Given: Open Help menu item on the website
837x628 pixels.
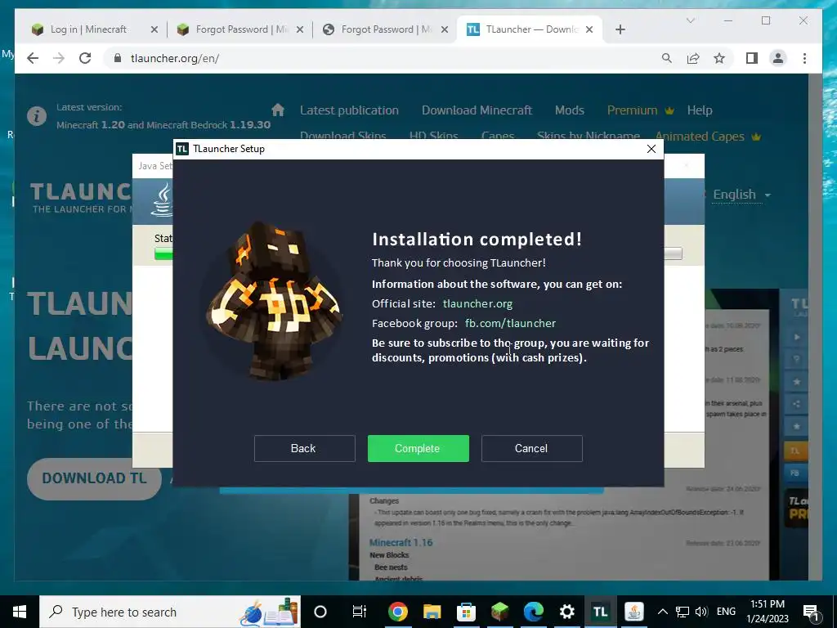Looking at the screenshot, I should click(x=700, y=110).
